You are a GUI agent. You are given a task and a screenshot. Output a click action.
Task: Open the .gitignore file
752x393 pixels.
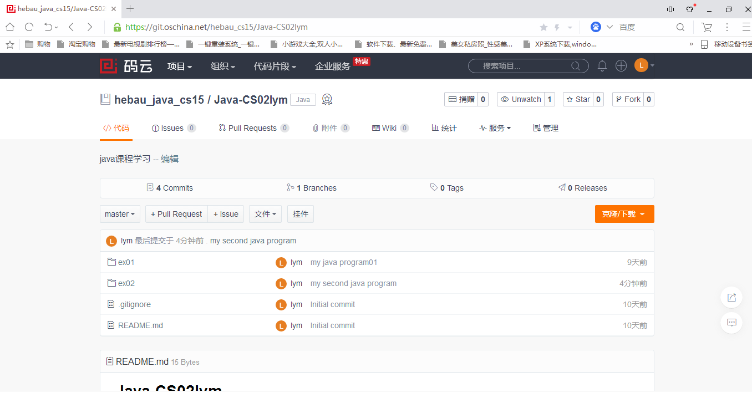pyautogui.click(x=134, y=304)
